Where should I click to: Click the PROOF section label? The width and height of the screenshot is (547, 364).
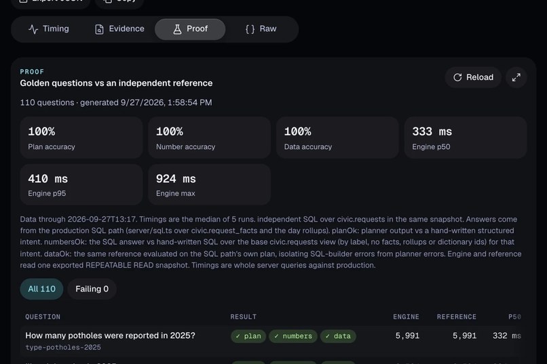pyautogui.click(x=32, y=72)
